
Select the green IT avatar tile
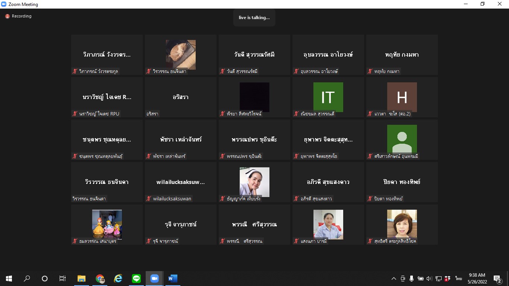coord(328,97)
